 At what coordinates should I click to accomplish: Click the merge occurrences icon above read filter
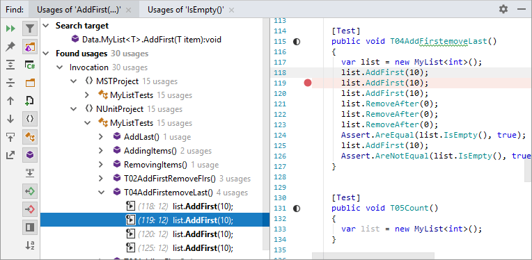(x=30, y=173)
